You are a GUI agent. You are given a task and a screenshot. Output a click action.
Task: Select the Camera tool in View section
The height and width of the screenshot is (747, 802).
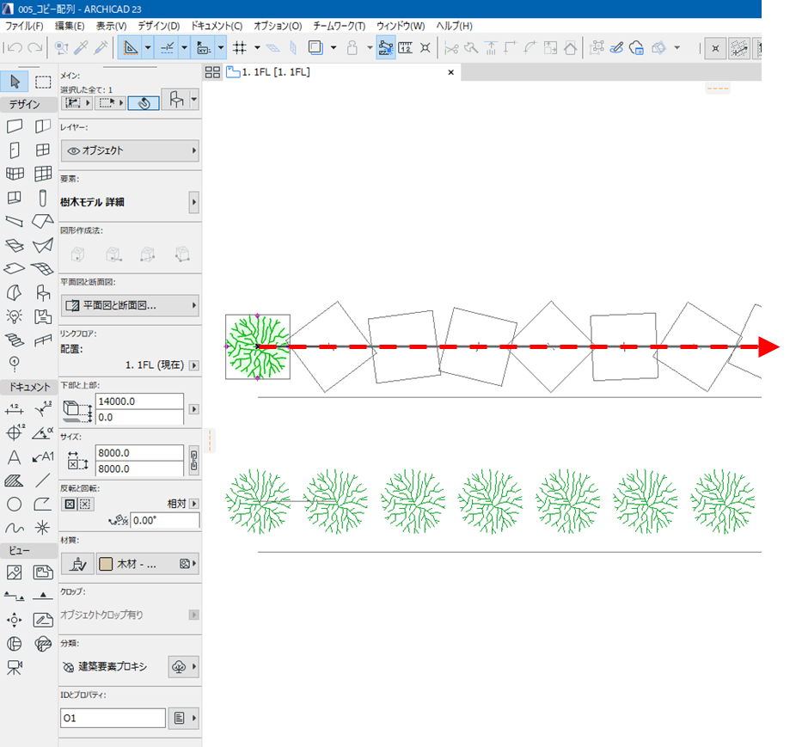pyautogui.click(x=15, y=667)
